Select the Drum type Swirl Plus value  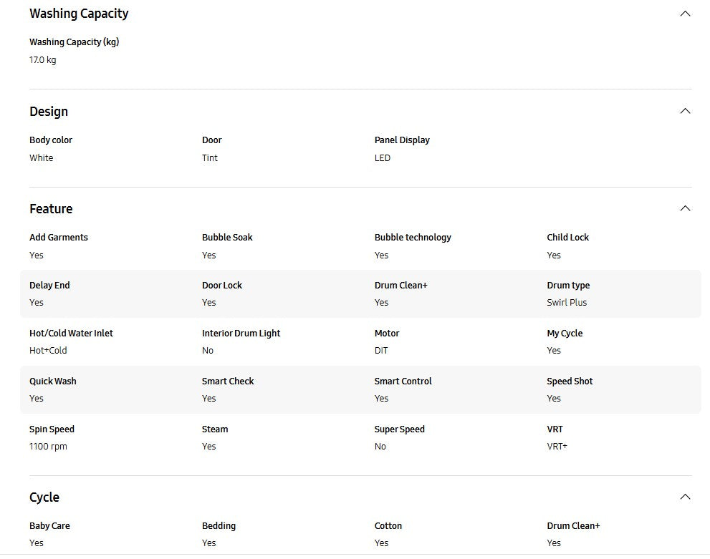(x=567, y=303)
